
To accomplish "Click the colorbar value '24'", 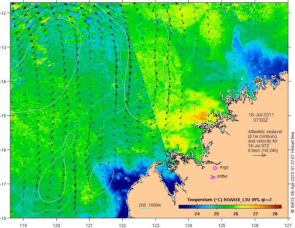I will tap(197, 214).
